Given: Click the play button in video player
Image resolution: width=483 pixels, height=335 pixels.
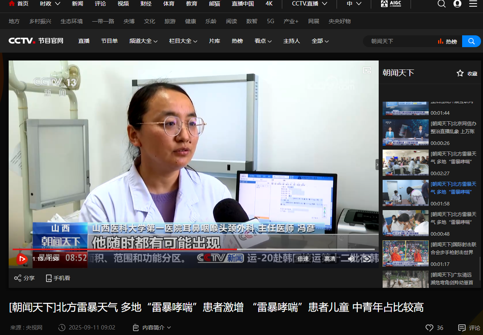Looking at the screenshot, I should 22,259.
